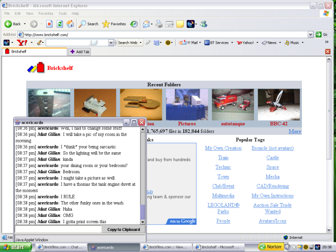Open the BBC-42 folder thumbnail
Viewport: 336px width, 252px height.
[279, 104]
